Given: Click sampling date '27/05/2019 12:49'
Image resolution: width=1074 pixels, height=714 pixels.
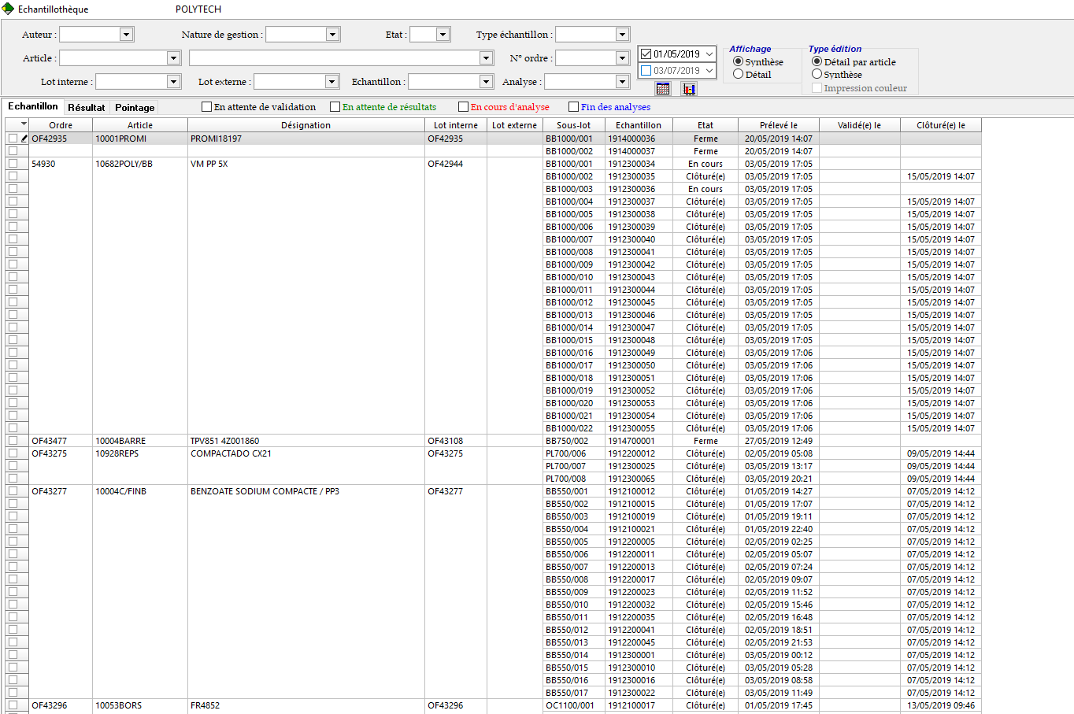Looking at the screenshot, I should [x=779, y=441].
